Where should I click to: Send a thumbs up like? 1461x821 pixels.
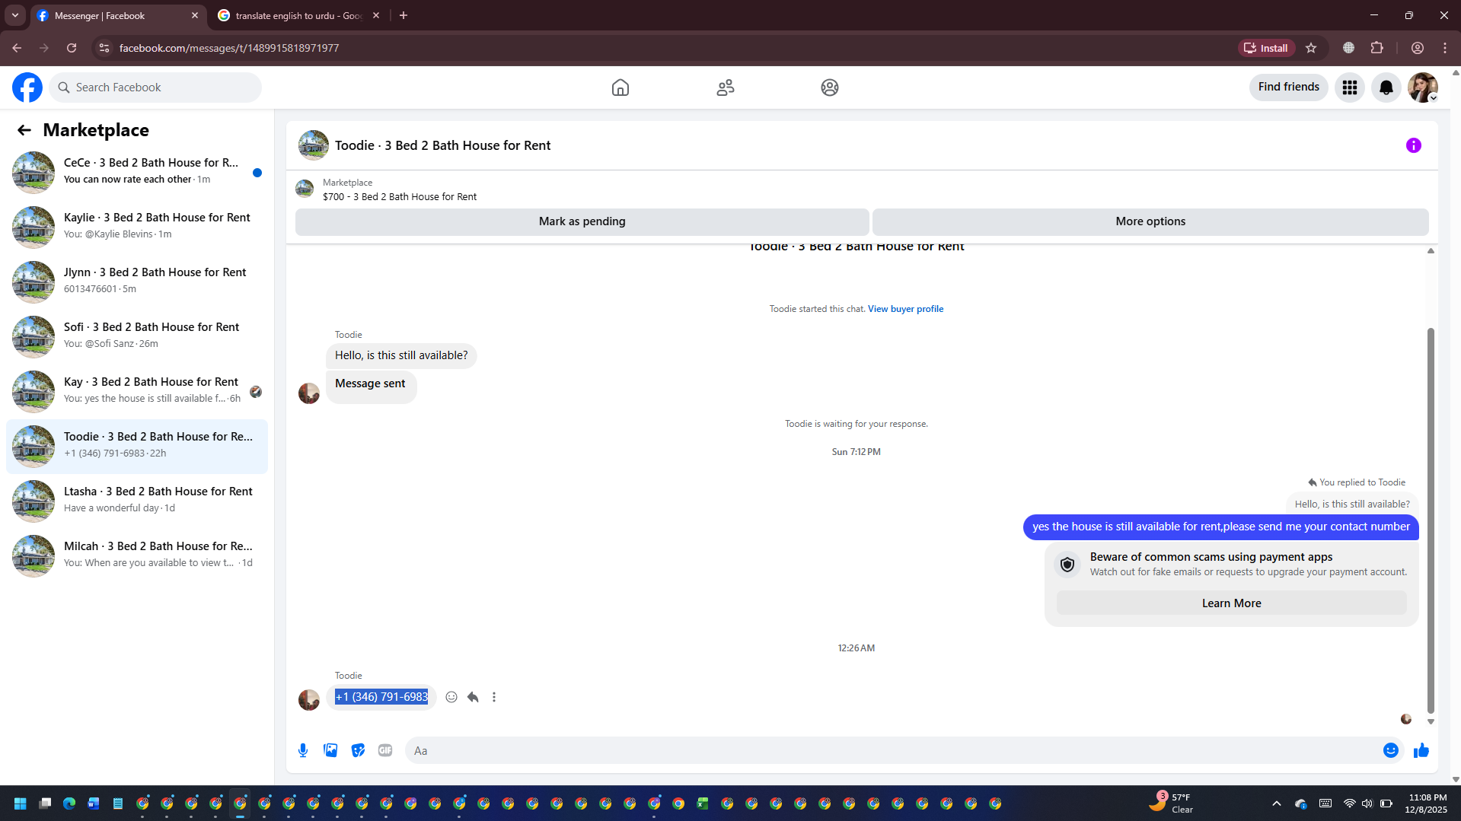[x=1421, y=751]
